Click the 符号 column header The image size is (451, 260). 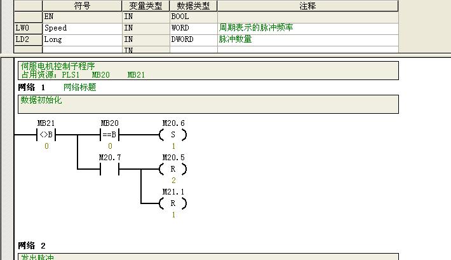coord(82,6)
